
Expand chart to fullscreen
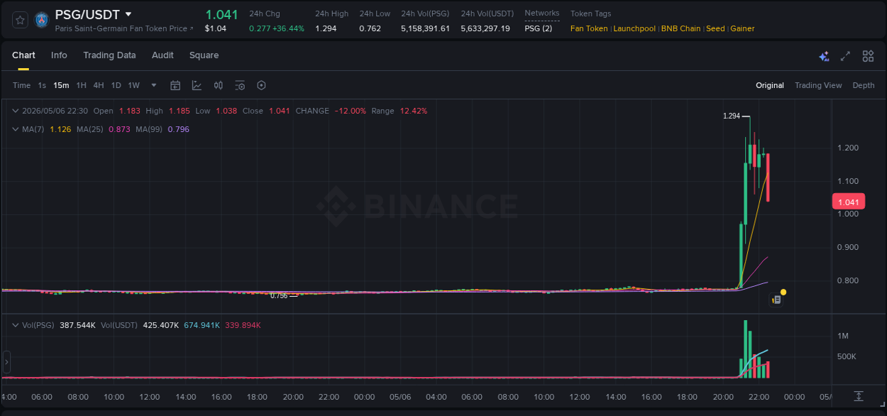pos(845,56)
